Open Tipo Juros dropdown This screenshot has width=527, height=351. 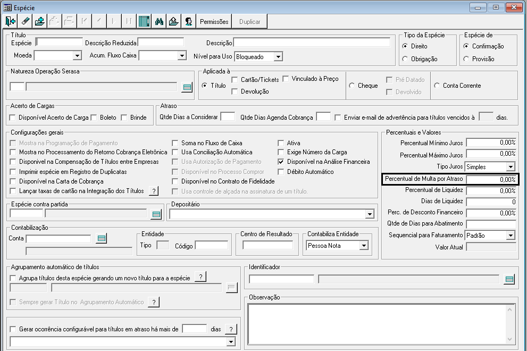pyautogui.click(x=511, y=167)
